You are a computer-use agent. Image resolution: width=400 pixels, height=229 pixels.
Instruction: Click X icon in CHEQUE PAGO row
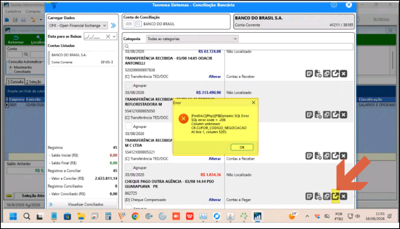(x=344, y=196)
